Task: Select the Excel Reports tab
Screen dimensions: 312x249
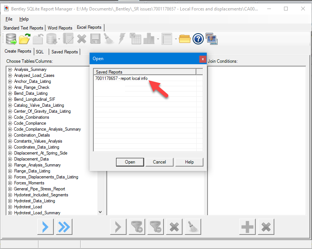Action: (89, 27)
